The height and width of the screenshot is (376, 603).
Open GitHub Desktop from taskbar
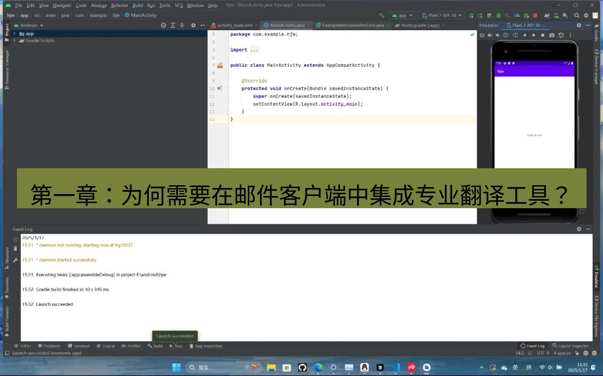[x=302, y=367]
